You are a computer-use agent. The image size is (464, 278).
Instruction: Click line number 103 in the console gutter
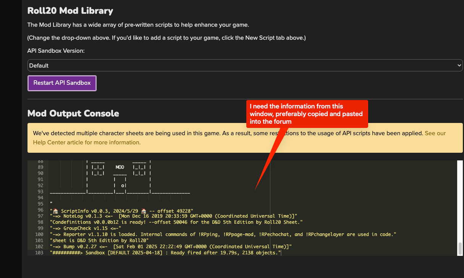(x=39, y=253)
